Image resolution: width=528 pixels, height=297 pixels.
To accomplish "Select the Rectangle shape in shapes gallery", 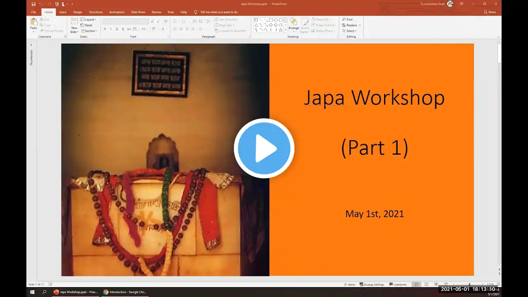I will tap(271, 20).
